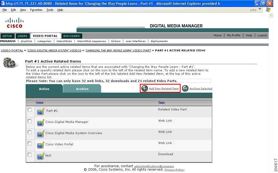The width and height of the screenshot is (278, 173).
Task: Switch to the Archive tab
Action: point(82,89)
